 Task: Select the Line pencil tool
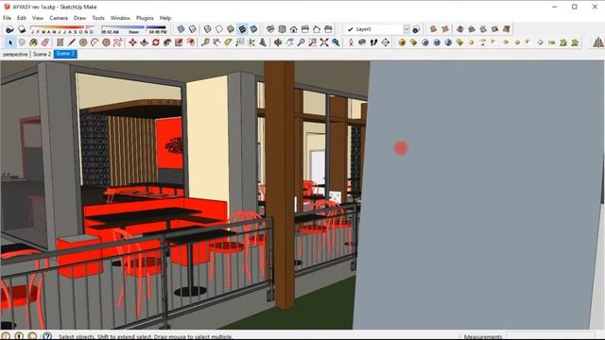(x=72, y=42)
